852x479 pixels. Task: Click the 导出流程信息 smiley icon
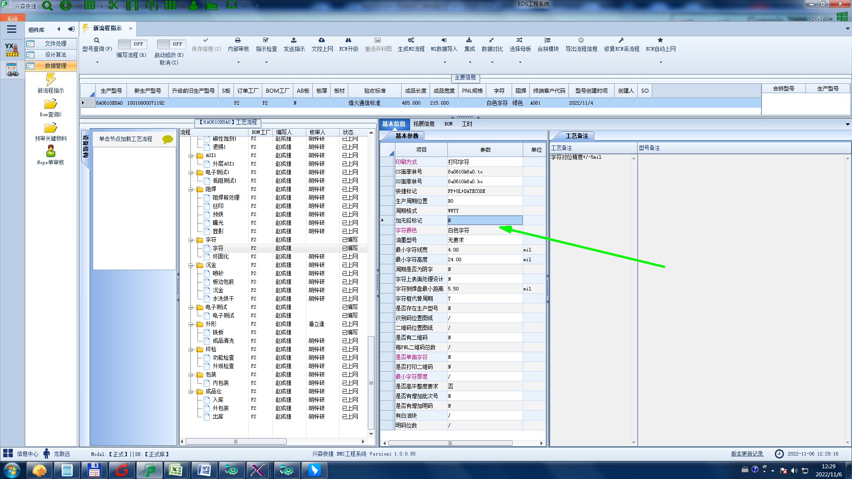(581, 40)
